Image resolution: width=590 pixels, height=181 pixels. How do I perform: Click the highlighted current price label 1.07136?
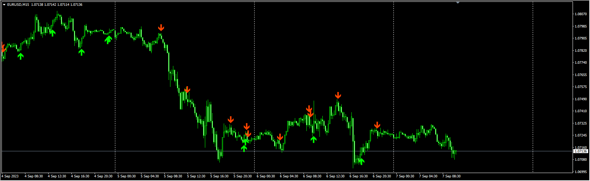581,151
